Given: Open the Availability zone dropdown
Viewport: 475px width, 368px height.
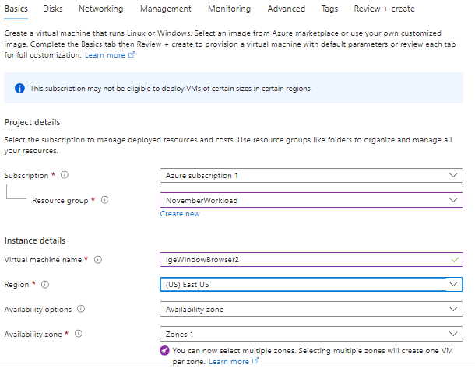Looking at the screenshot, I should pos(311,335).
